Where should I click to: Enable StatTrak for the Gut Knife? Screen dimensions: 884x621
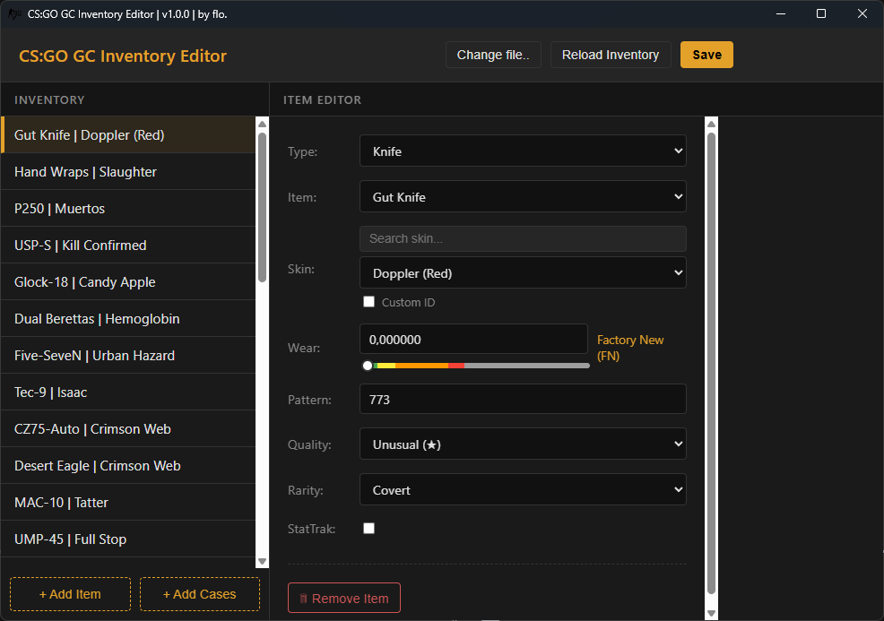(x=368, y=529)
